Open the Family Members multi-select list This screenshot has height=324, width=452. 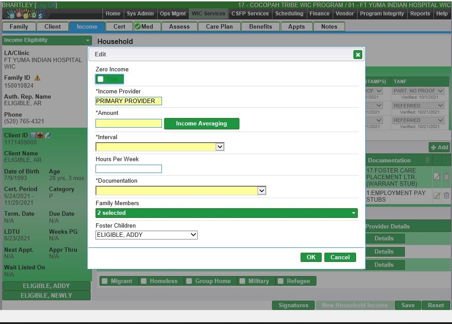pos(226,213)
